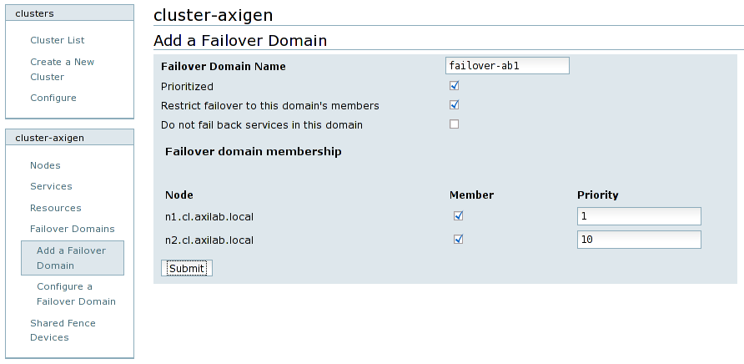Image resolution: width=744 pixels, height=364 pixels.
Task: Open the Services section
Action: click(x=51, y=186)
